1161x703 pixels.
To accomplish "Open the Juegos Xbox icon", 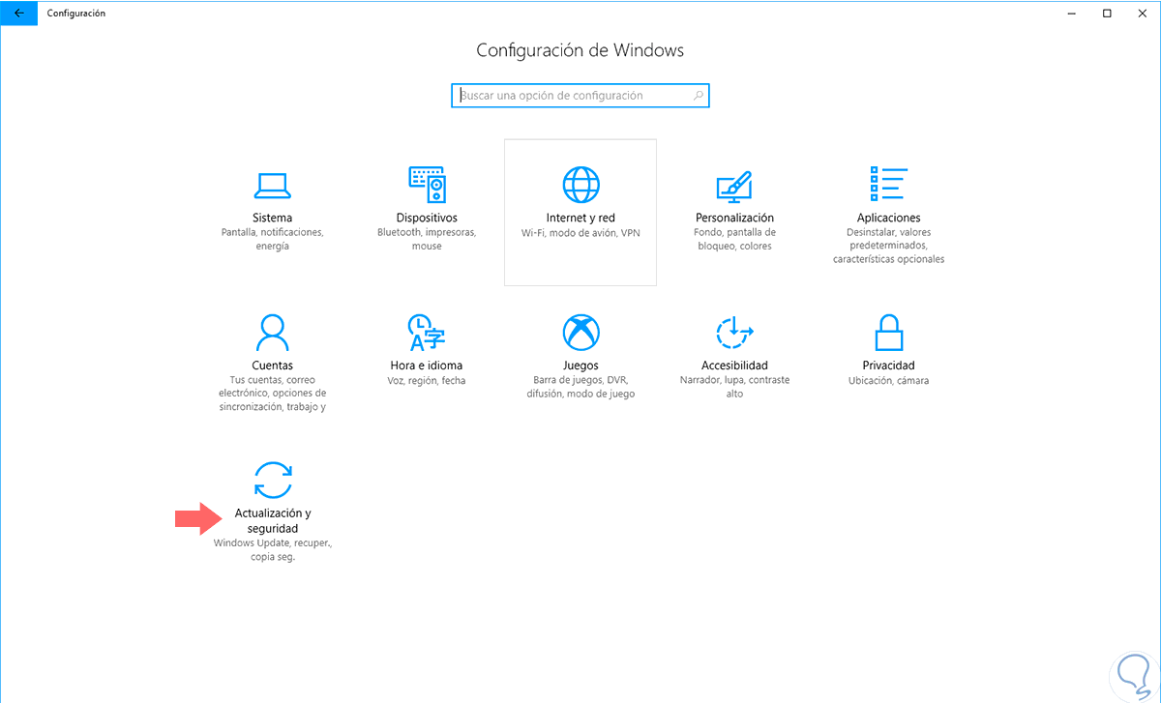I will 580,332.
